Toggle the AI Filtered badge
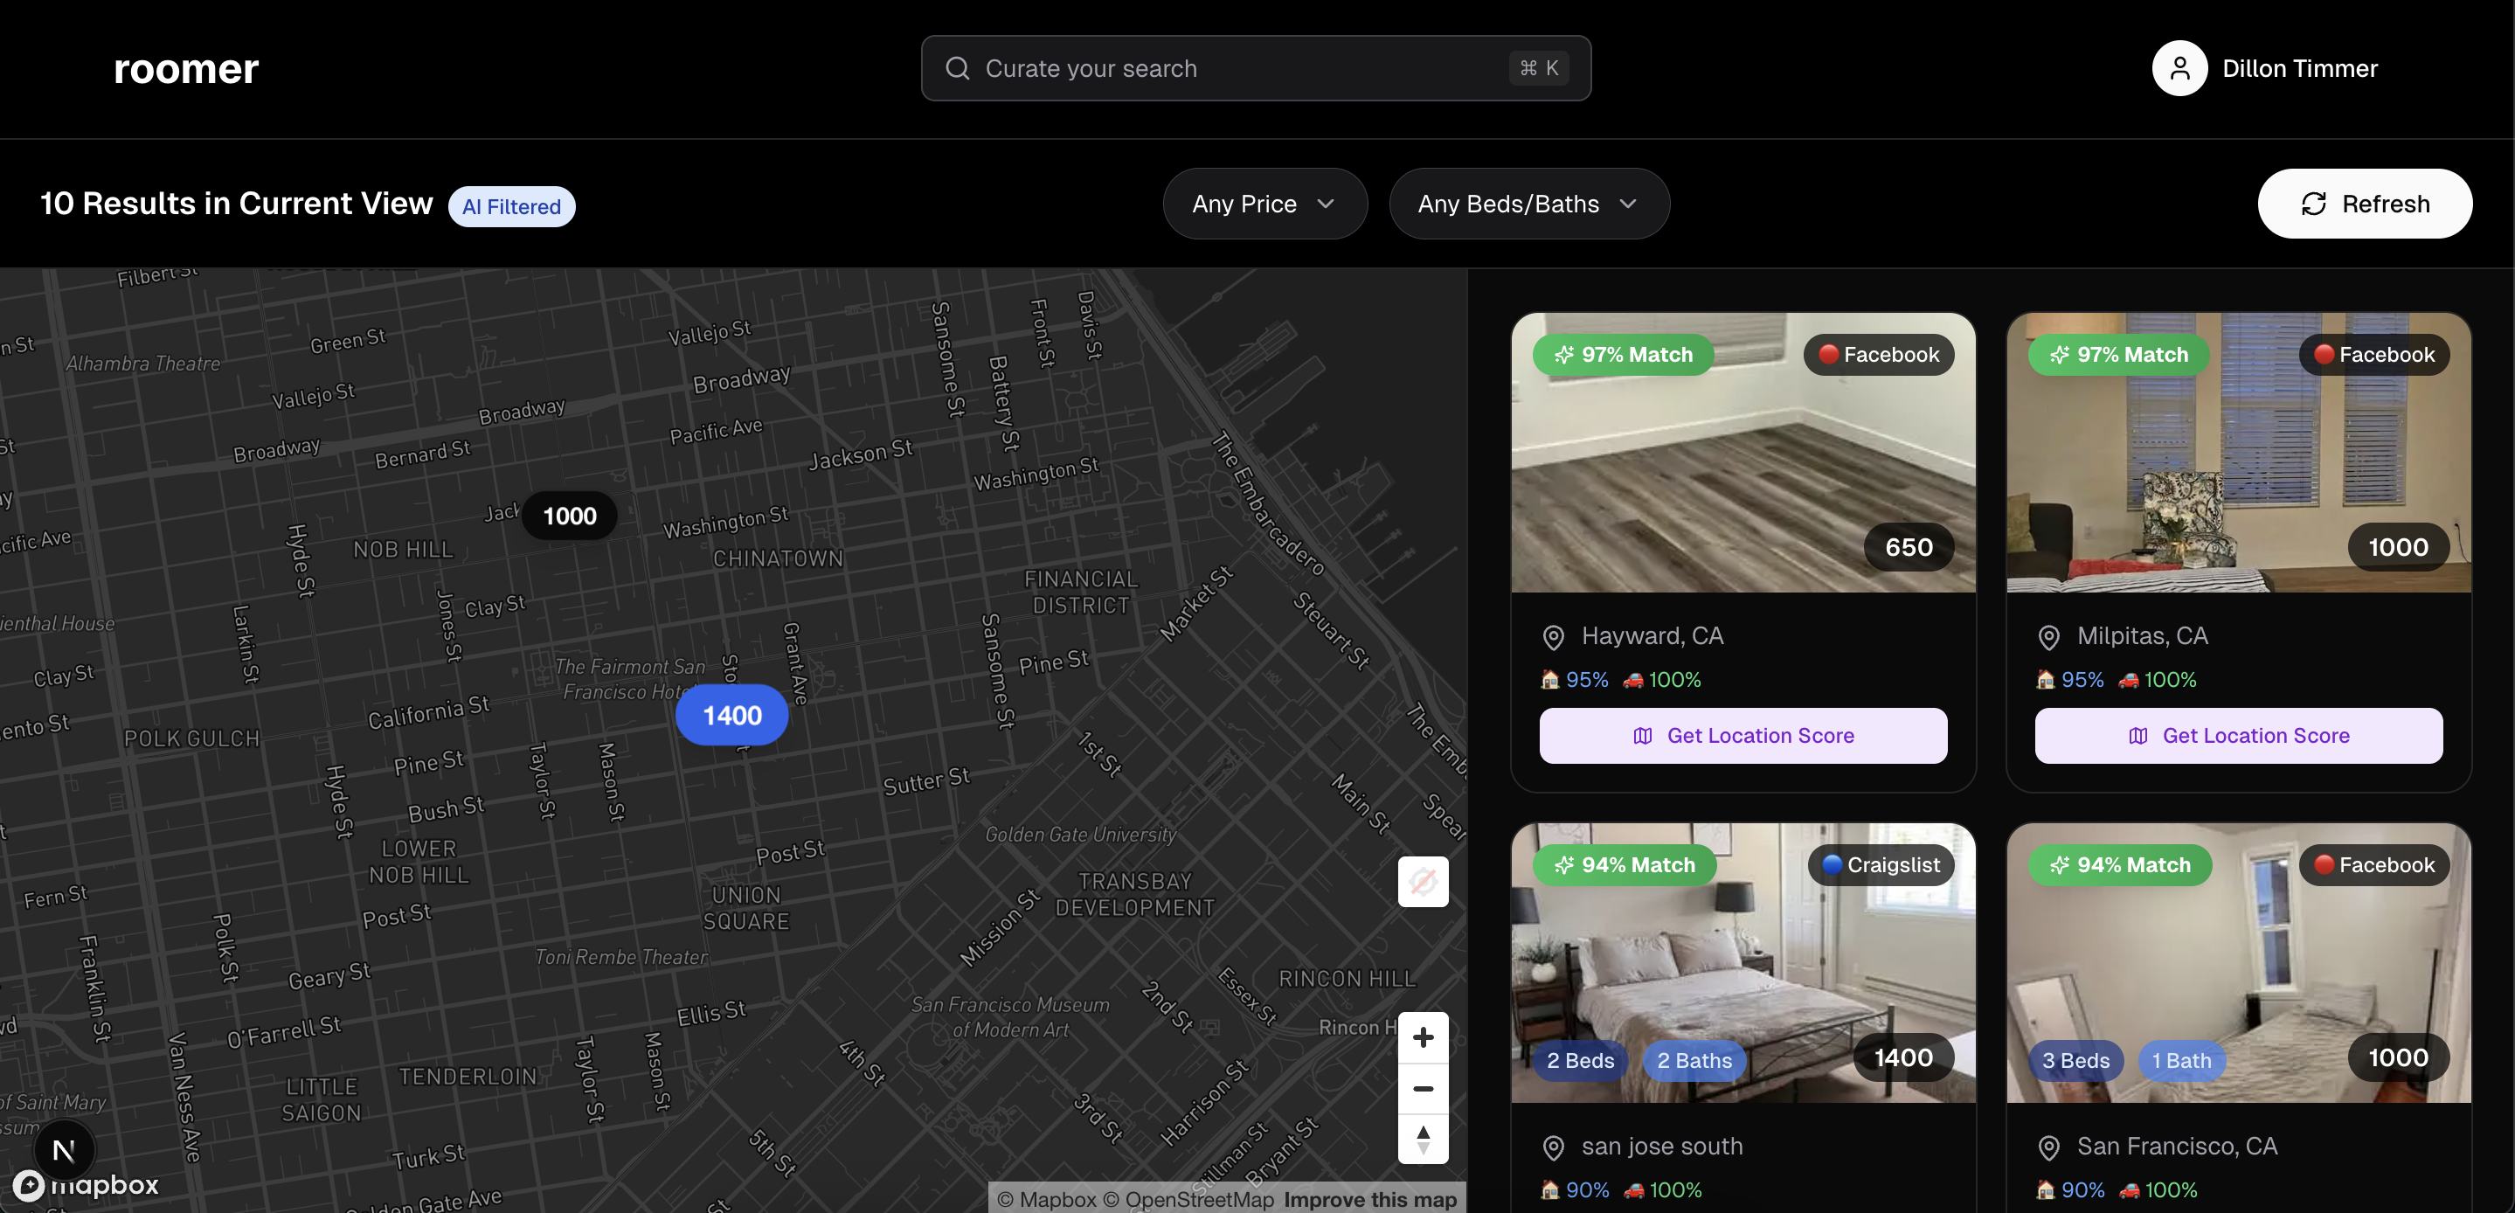 (x=511, y=207)
